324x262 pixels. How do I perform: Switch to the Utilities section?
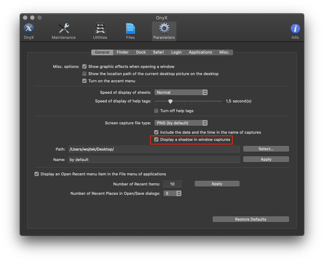100,31
